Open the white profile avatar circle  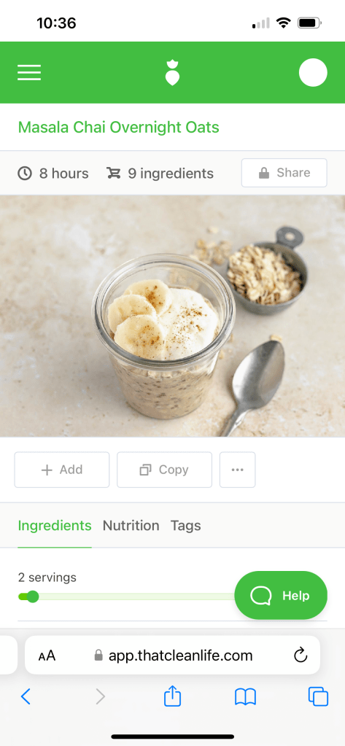[x=313, y=72]
